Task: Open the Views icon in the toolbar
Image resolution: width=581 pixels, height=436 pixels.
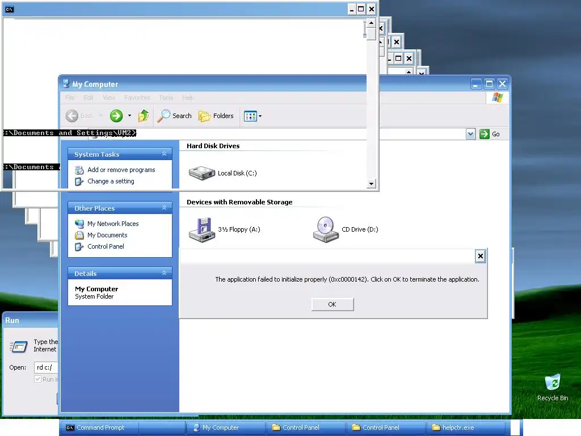Action: tap(250, 116)
